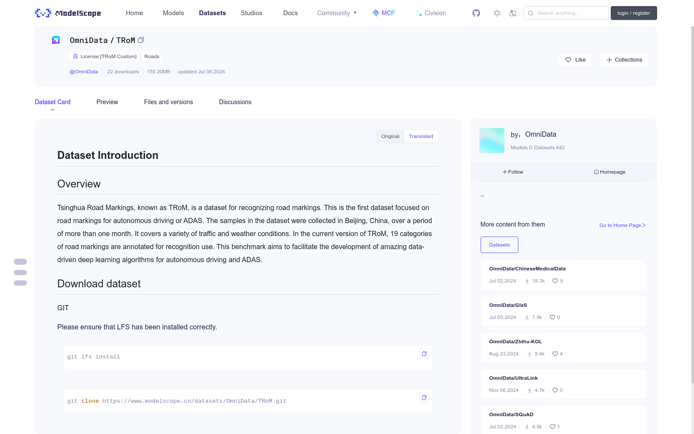Click download icon on UltraLink card

pyautogui.click(x=530, y=390)
